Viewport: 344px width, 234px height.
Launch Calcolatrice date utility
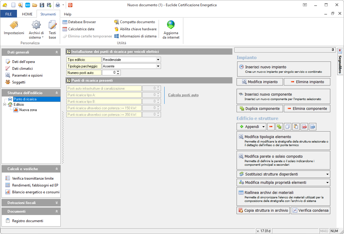point(78,29)
